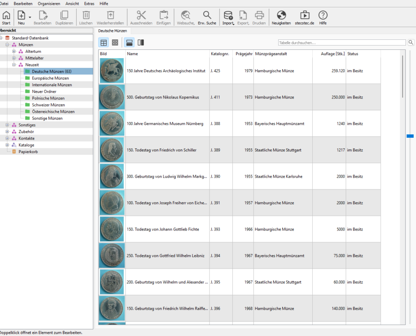Expand the Altertum tree node
Image resolution: width=416 pixels, height=336 pixels.
tap(14, 52)
